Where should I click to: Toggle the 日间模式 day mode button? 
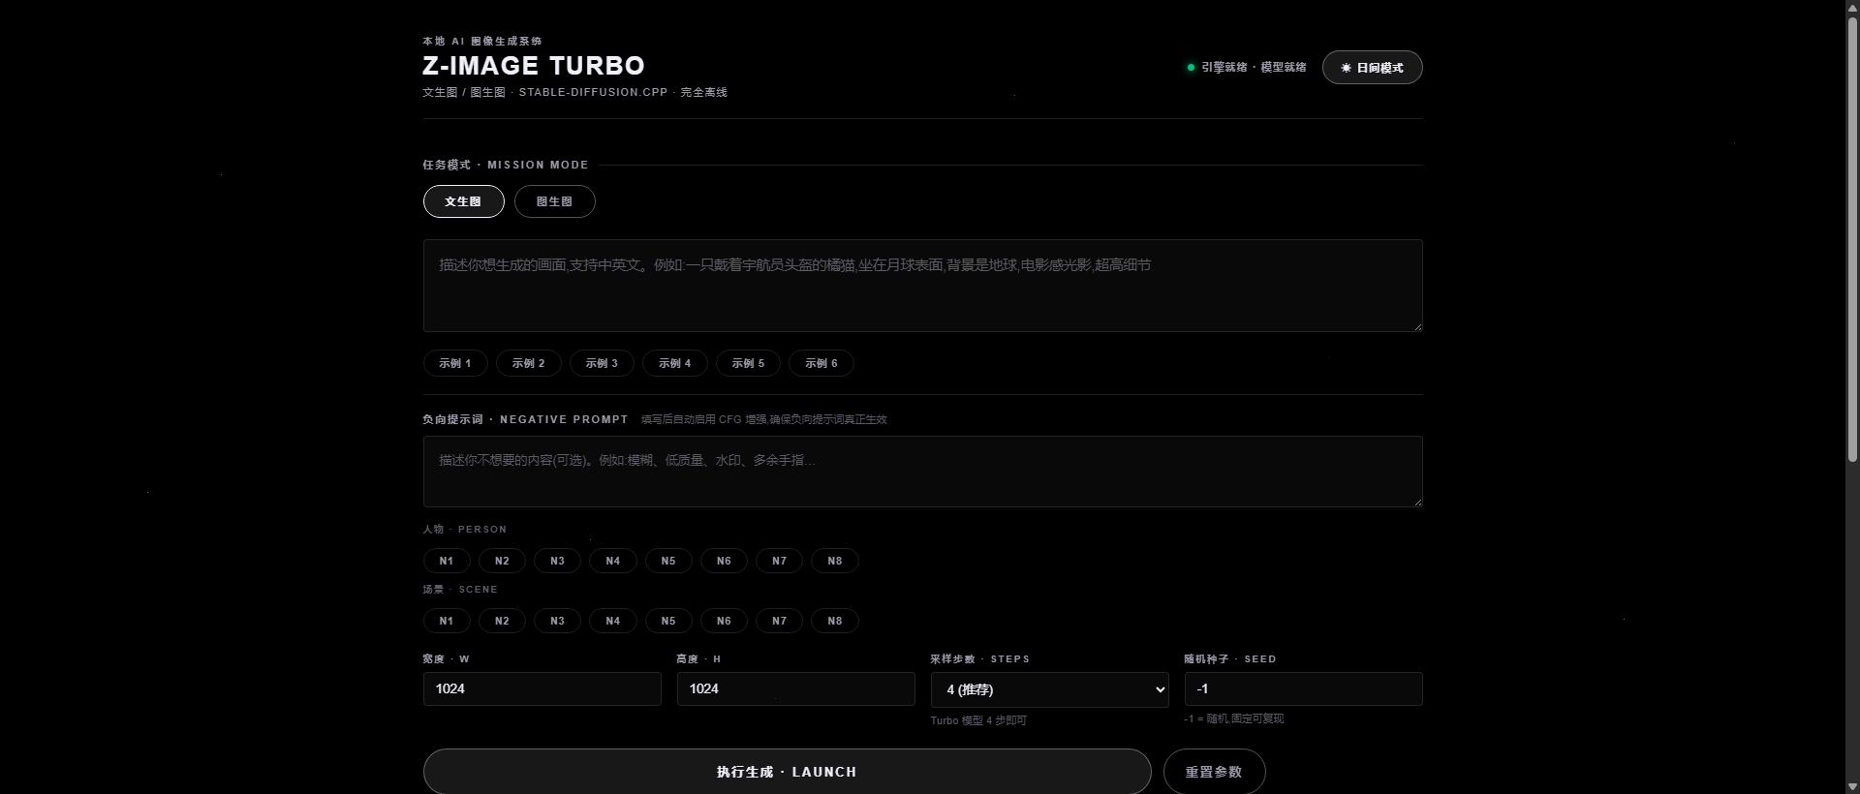tap(1372, 68)
